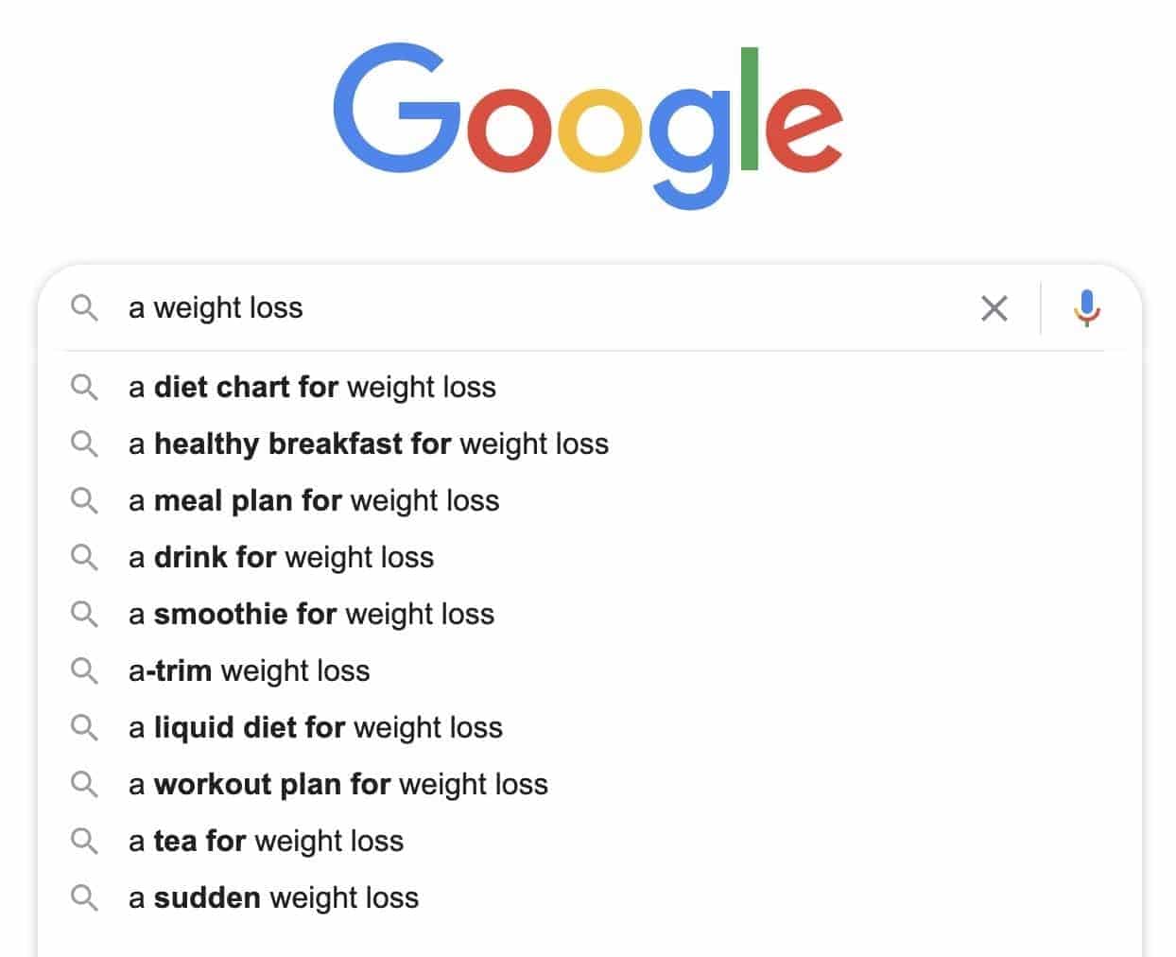Viewport: 1176px width, 957px height.
Task: Select 'a smoothie for weight loss' suggestion
Action: 589,614
